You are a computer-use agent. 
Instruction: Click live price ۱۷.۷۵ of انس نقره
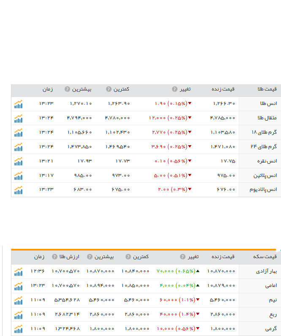point(228,161)
